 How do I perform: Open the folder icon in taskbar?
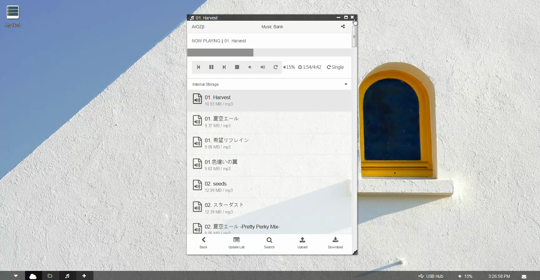coord(50,276)
